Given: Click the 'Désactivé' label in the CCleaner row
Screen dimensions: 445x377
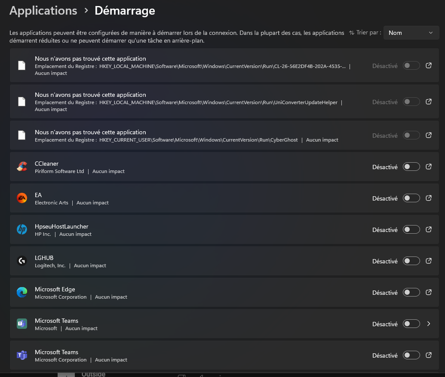Looking at the screenshot, I should 385,167.
